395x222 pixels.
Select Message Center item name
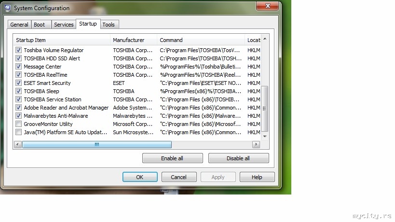pos(42,67)
